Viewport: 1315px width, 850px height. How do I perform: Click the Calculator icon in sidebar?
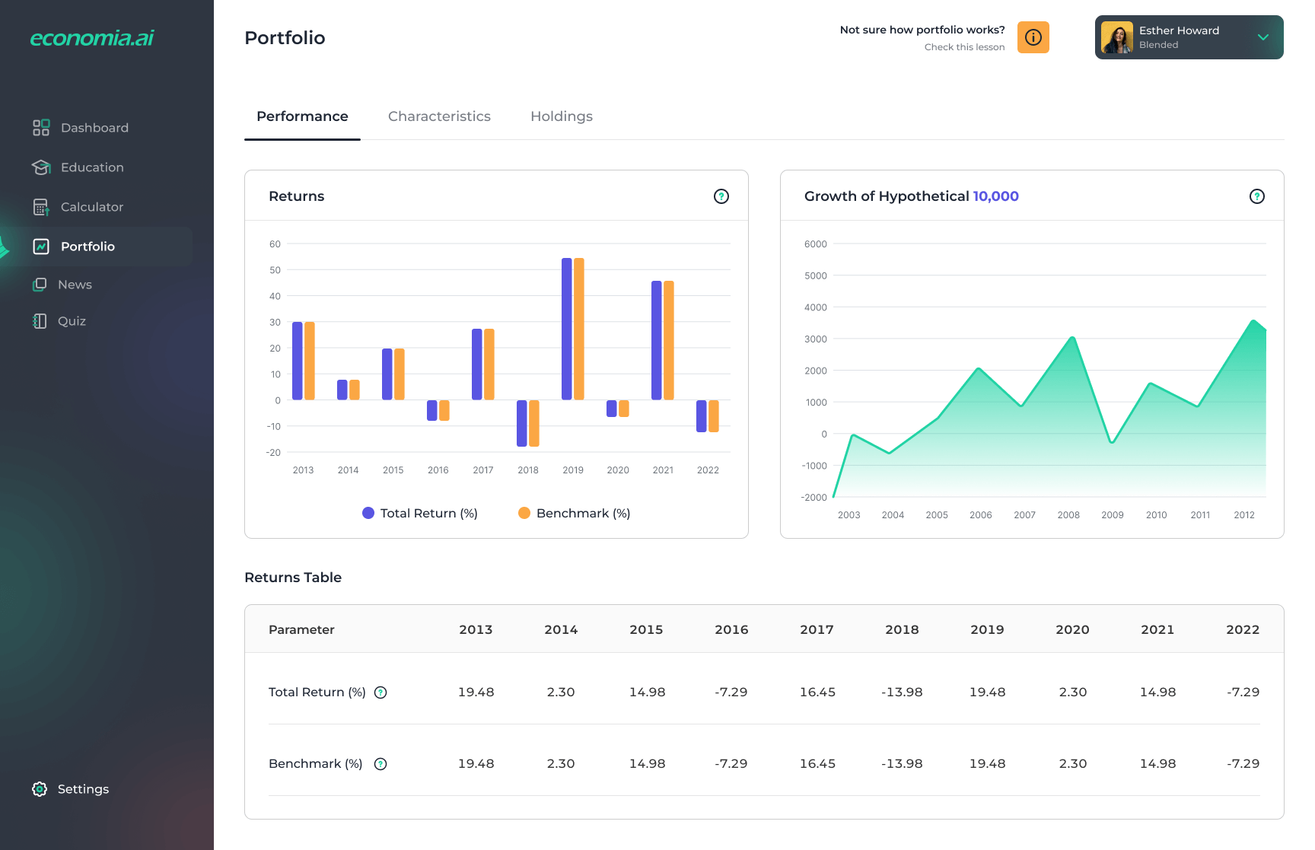tap(41, 207)
